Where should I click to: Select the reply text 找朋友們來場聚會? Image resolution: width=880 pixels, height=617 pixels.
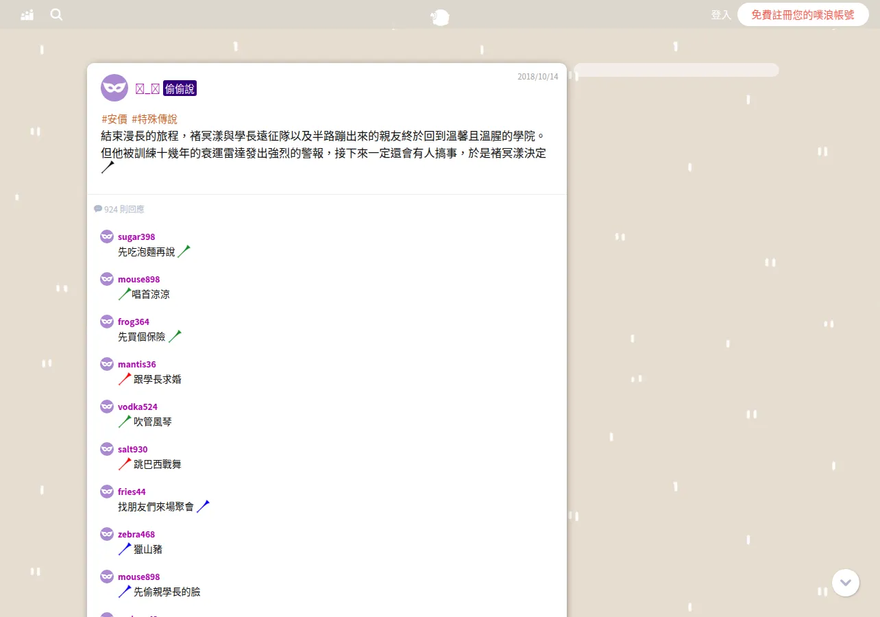tap(156, 507)
